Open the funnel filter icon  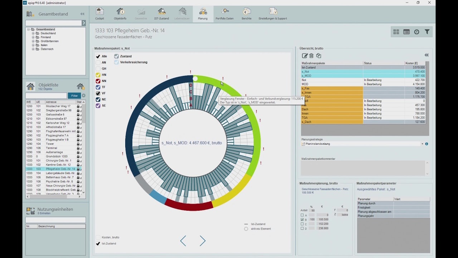(427, 32)
